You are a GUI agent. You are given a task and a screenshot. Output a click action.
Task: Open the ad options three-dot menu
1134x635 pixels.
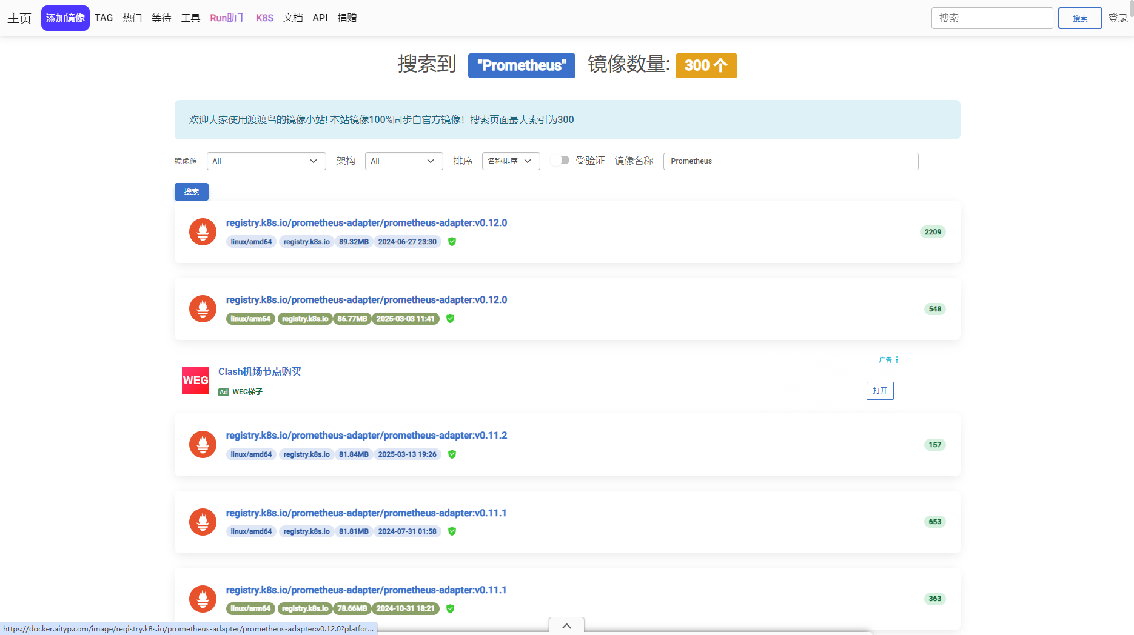click(x=897, y=359)
